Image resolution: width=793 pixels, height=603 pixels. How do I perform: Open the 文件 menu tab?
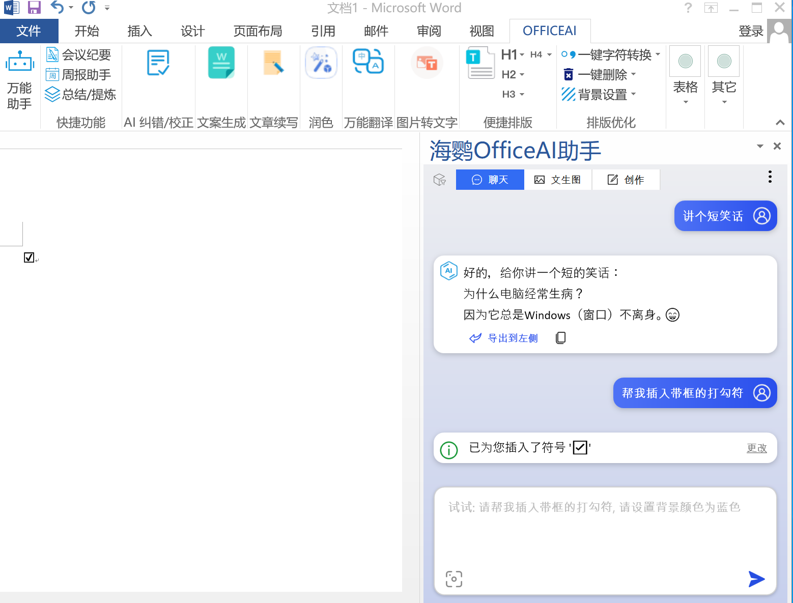29,31
